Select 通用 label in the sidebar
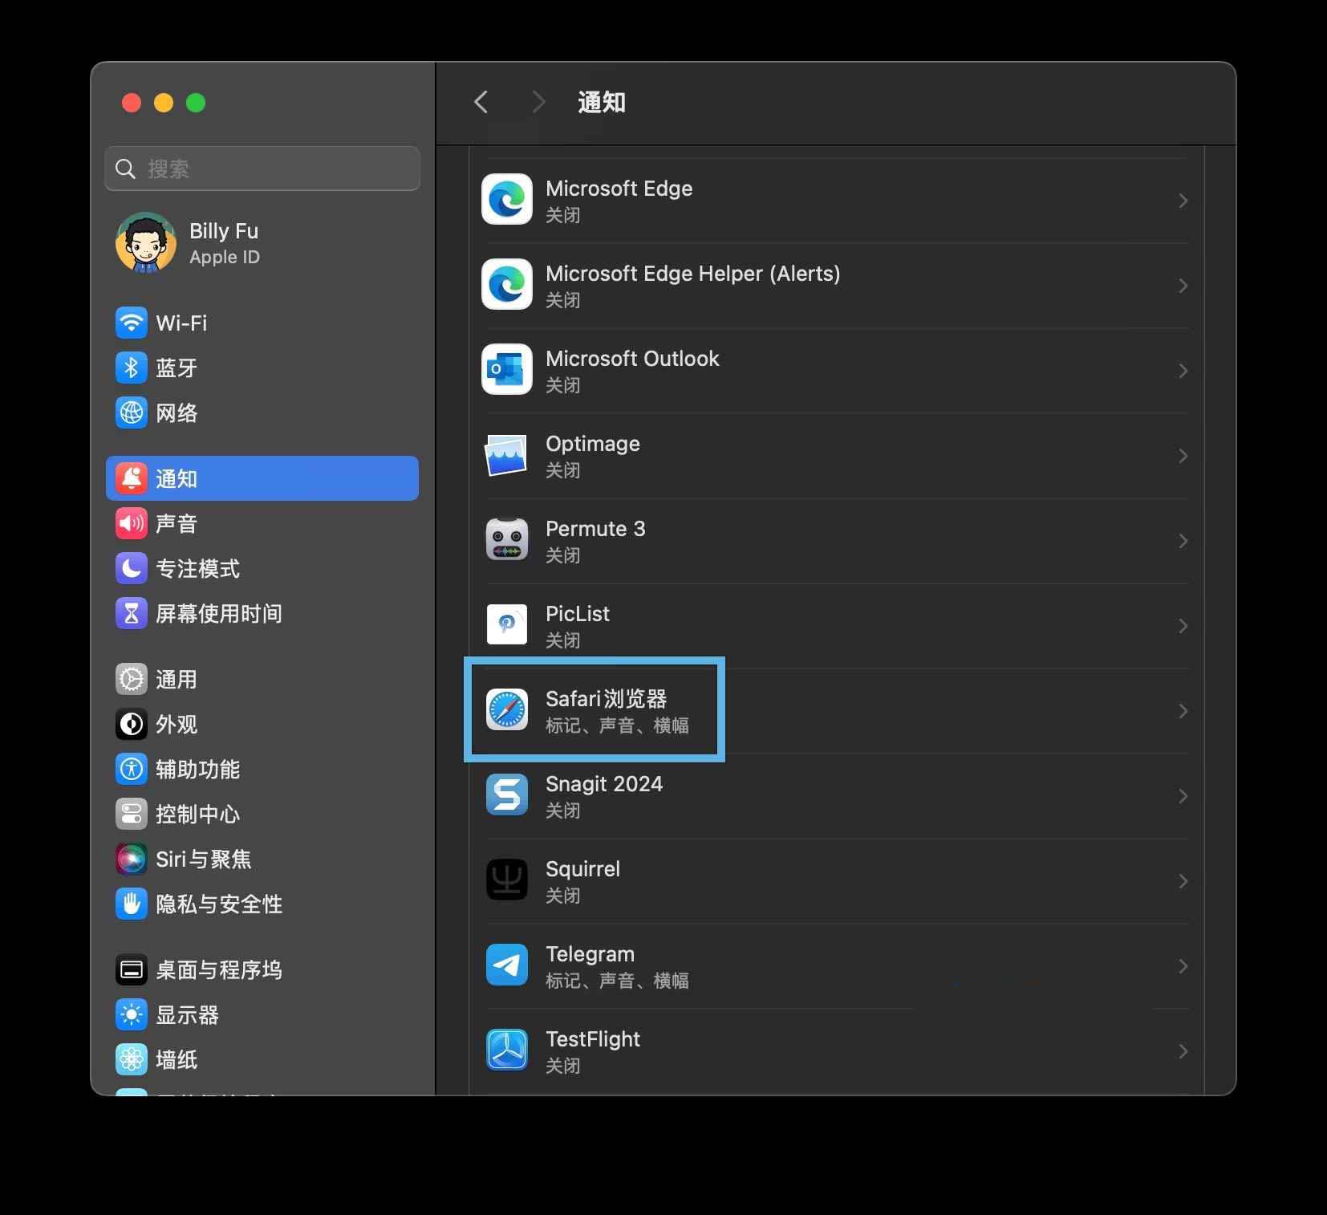1327x1215 pixels. point(177,680)
